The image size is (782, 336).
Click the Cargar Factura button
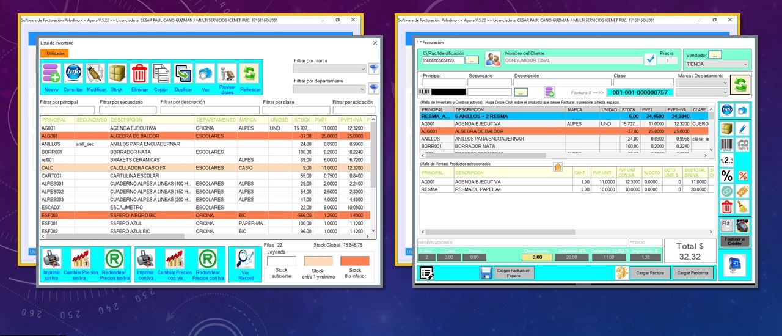(649, 273)
